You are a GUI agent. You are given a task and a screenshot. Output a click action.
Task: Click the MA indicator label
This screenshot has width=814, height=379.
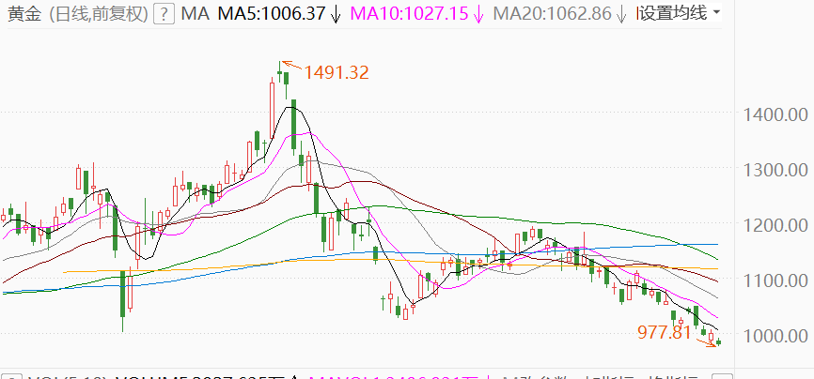click(x=196, y=14)
